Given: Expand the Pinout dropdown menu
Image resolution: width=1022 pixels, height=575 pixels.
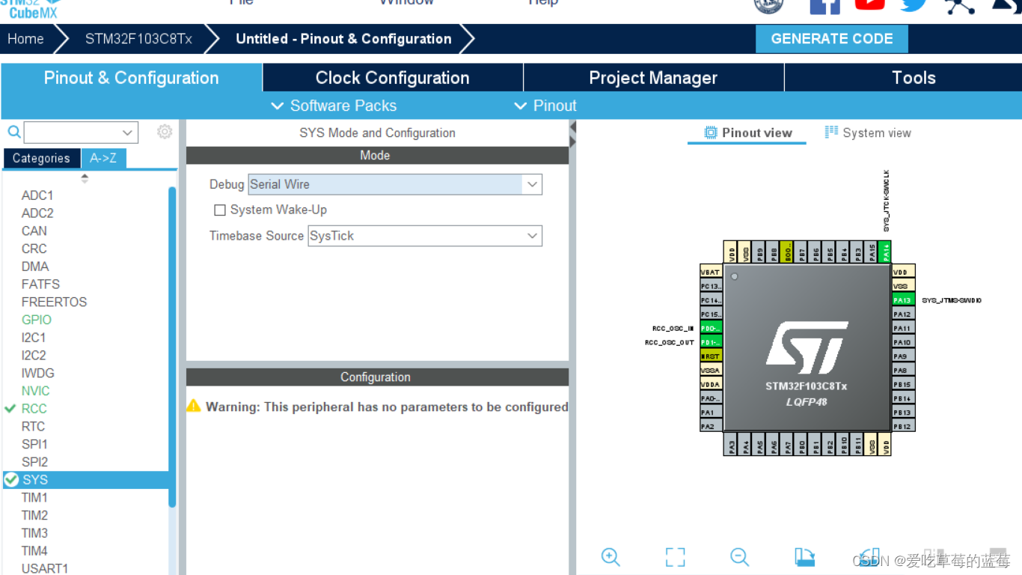Looking at the screenshot, I should click(545, 106).
